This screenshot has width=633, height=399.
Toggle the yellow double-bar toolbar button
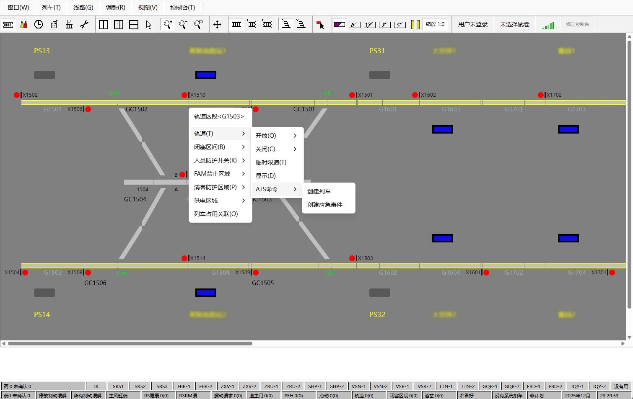click(415, 25)
